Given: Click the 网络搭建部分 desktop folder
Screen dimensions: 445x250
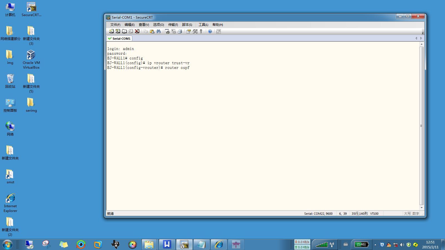Looking at the screenshot, I should (10, 34).
